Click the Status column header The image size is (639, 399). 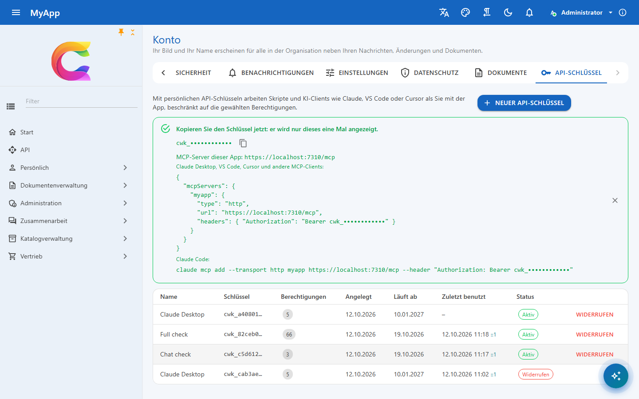point(525,297)
